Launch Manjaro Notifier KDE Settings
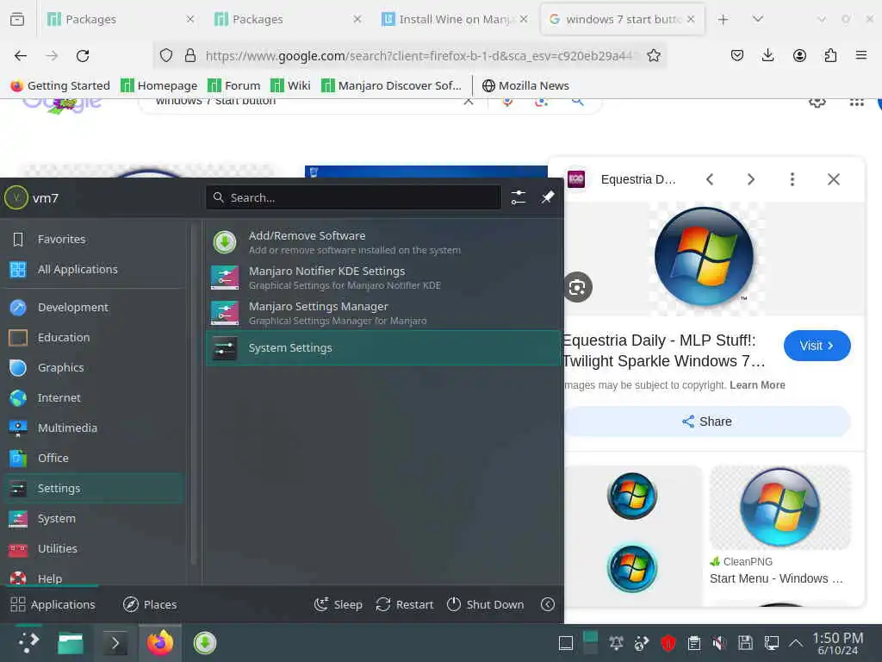882x662 pixels. coord(383,278)
